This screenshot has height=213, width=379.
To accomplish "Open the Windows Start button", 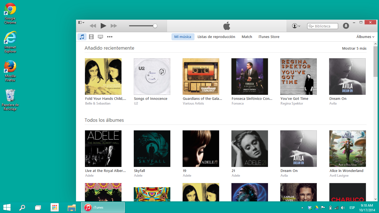I will click(x=7, y=207).
